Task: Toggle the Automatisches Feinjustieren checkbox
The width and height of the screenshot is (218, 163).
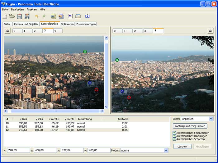Action: 174,133
